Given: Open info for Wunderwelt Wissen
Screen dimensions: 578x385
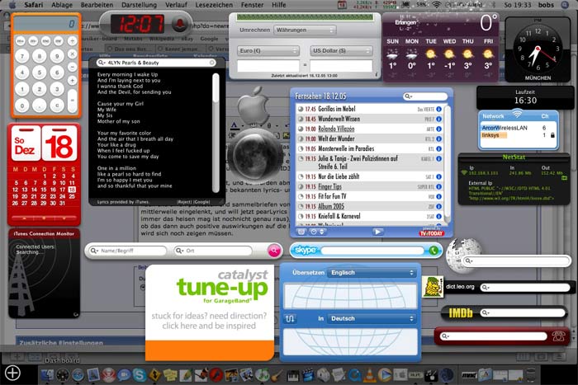Looking at the screenshot, I should (438, 120).
